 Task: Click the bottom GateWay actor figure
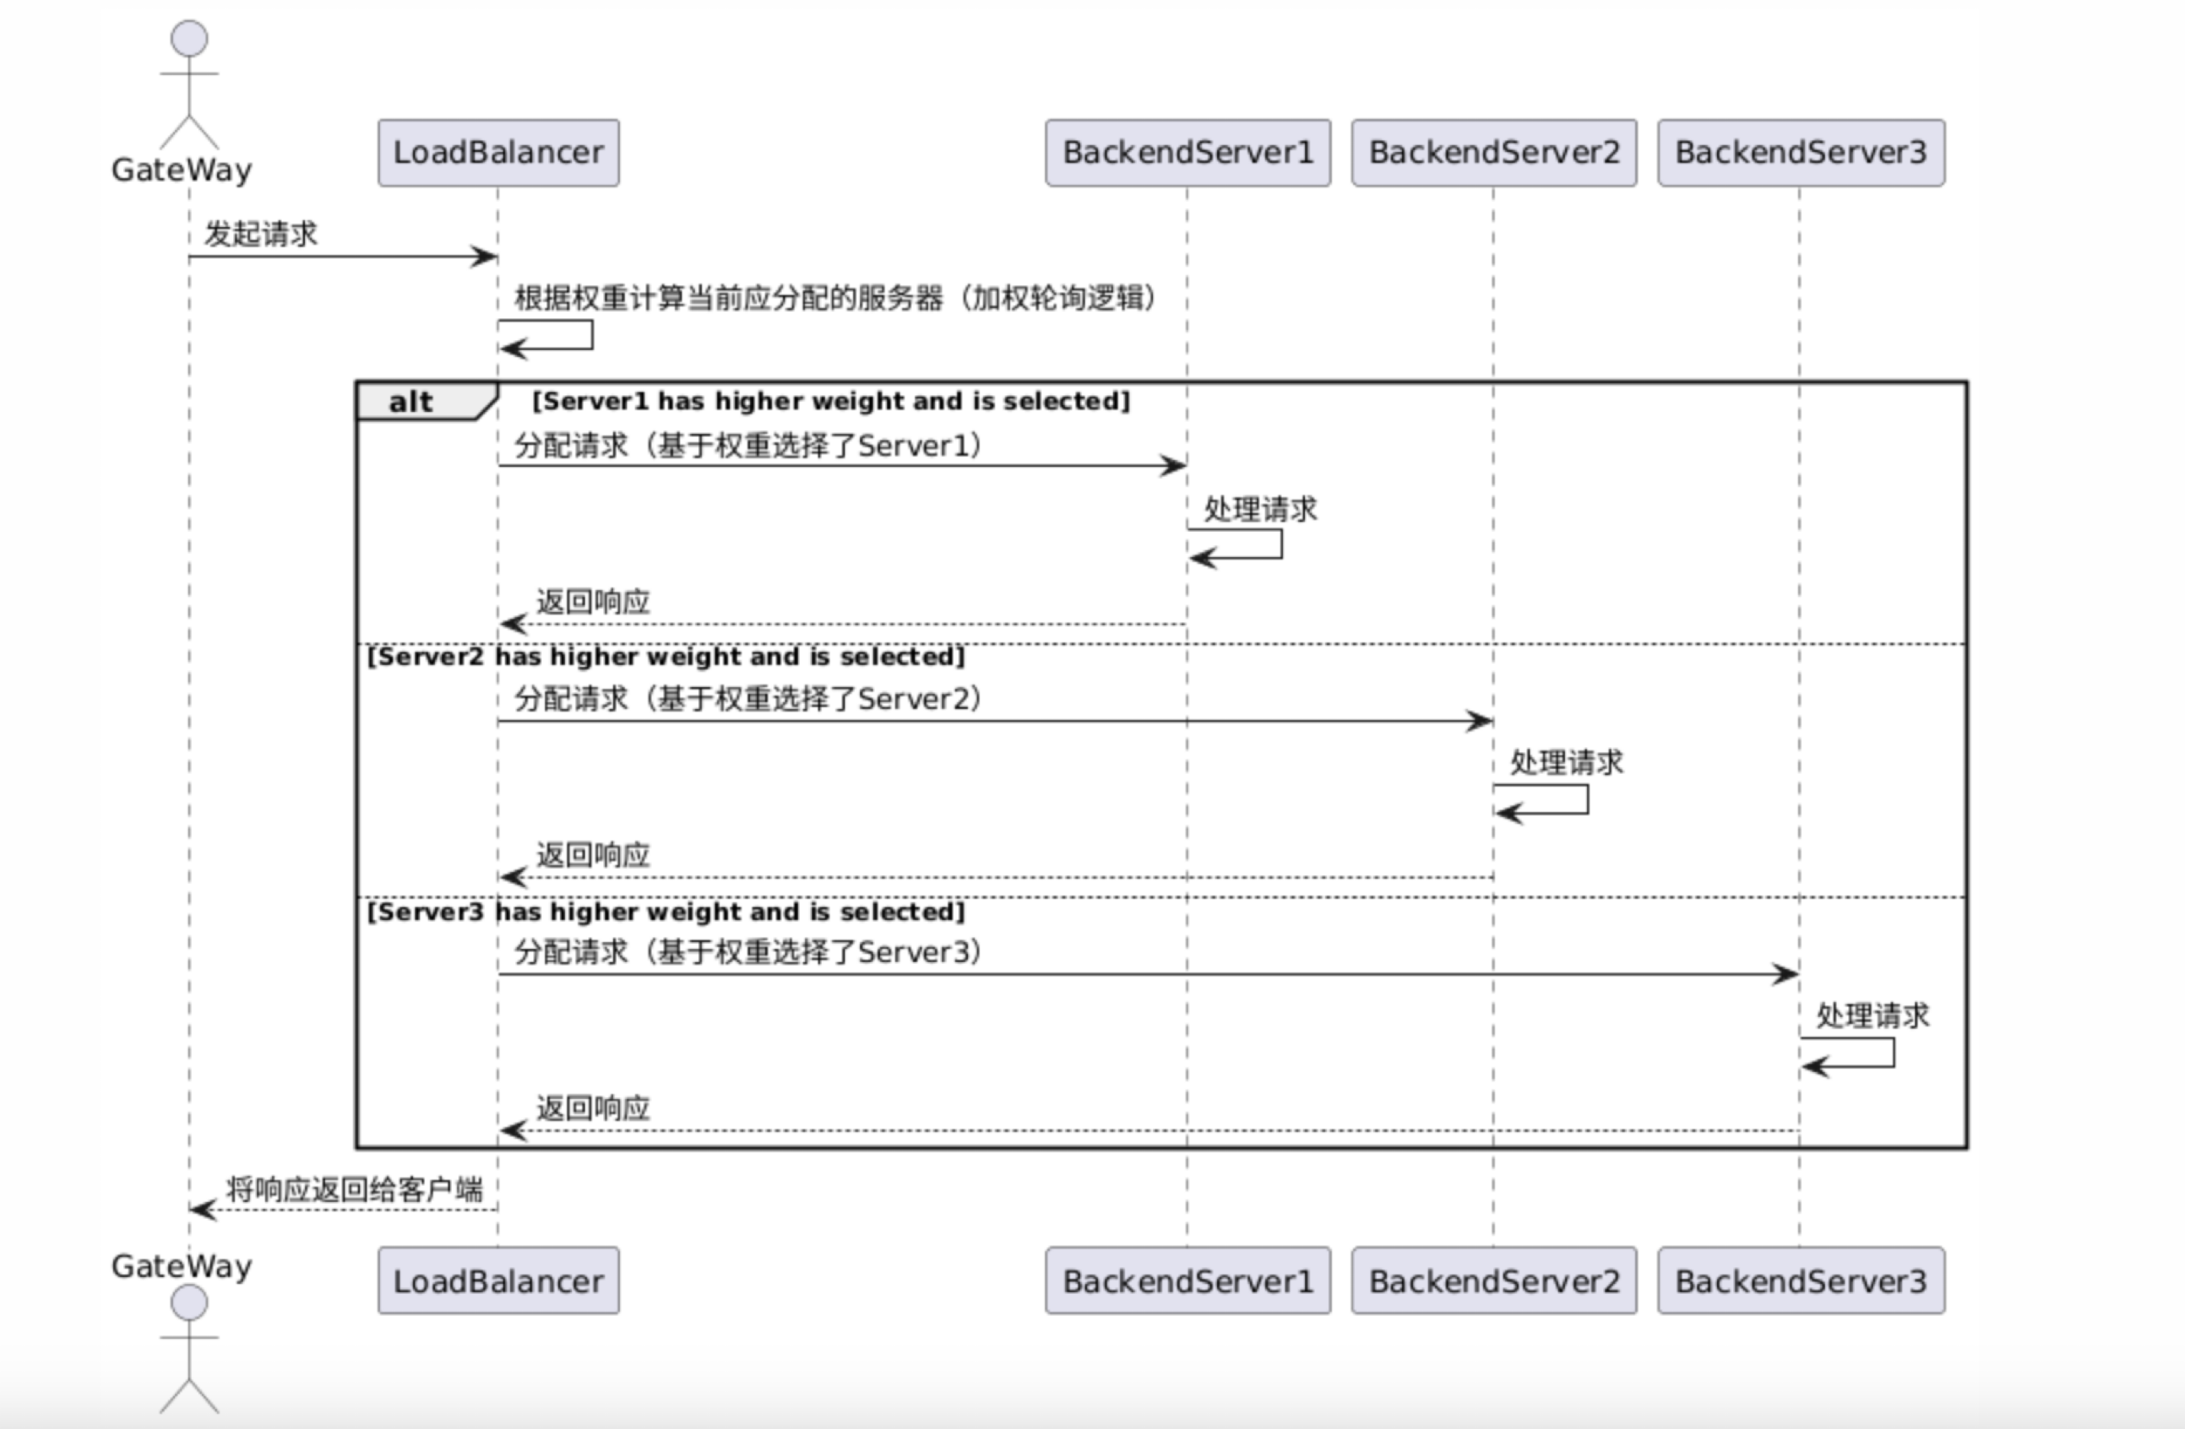click(x=189, y=1348)
